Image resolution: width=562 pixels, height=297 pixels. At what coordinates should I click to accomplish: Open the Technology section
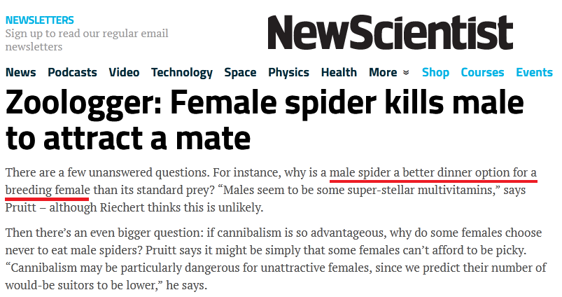(x=181, y=72)
